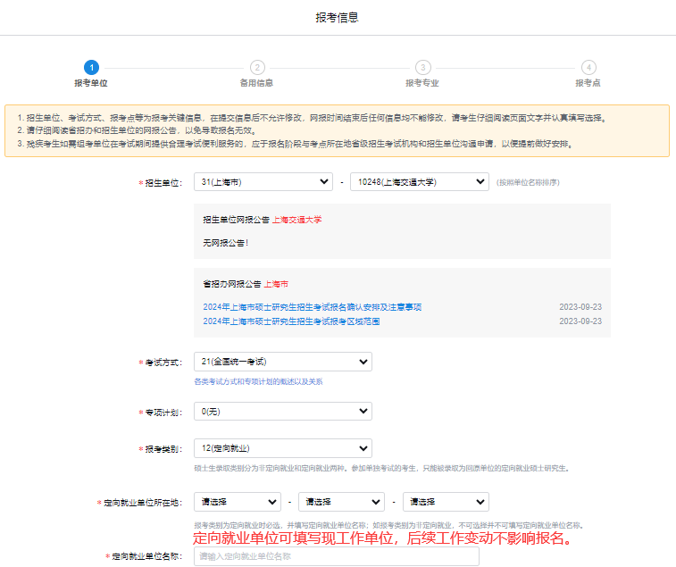Click the 定向就业单位名称 input field
The width and height of the screenshot is (676, 567).
pyautogui.click(x=336, y=556)
